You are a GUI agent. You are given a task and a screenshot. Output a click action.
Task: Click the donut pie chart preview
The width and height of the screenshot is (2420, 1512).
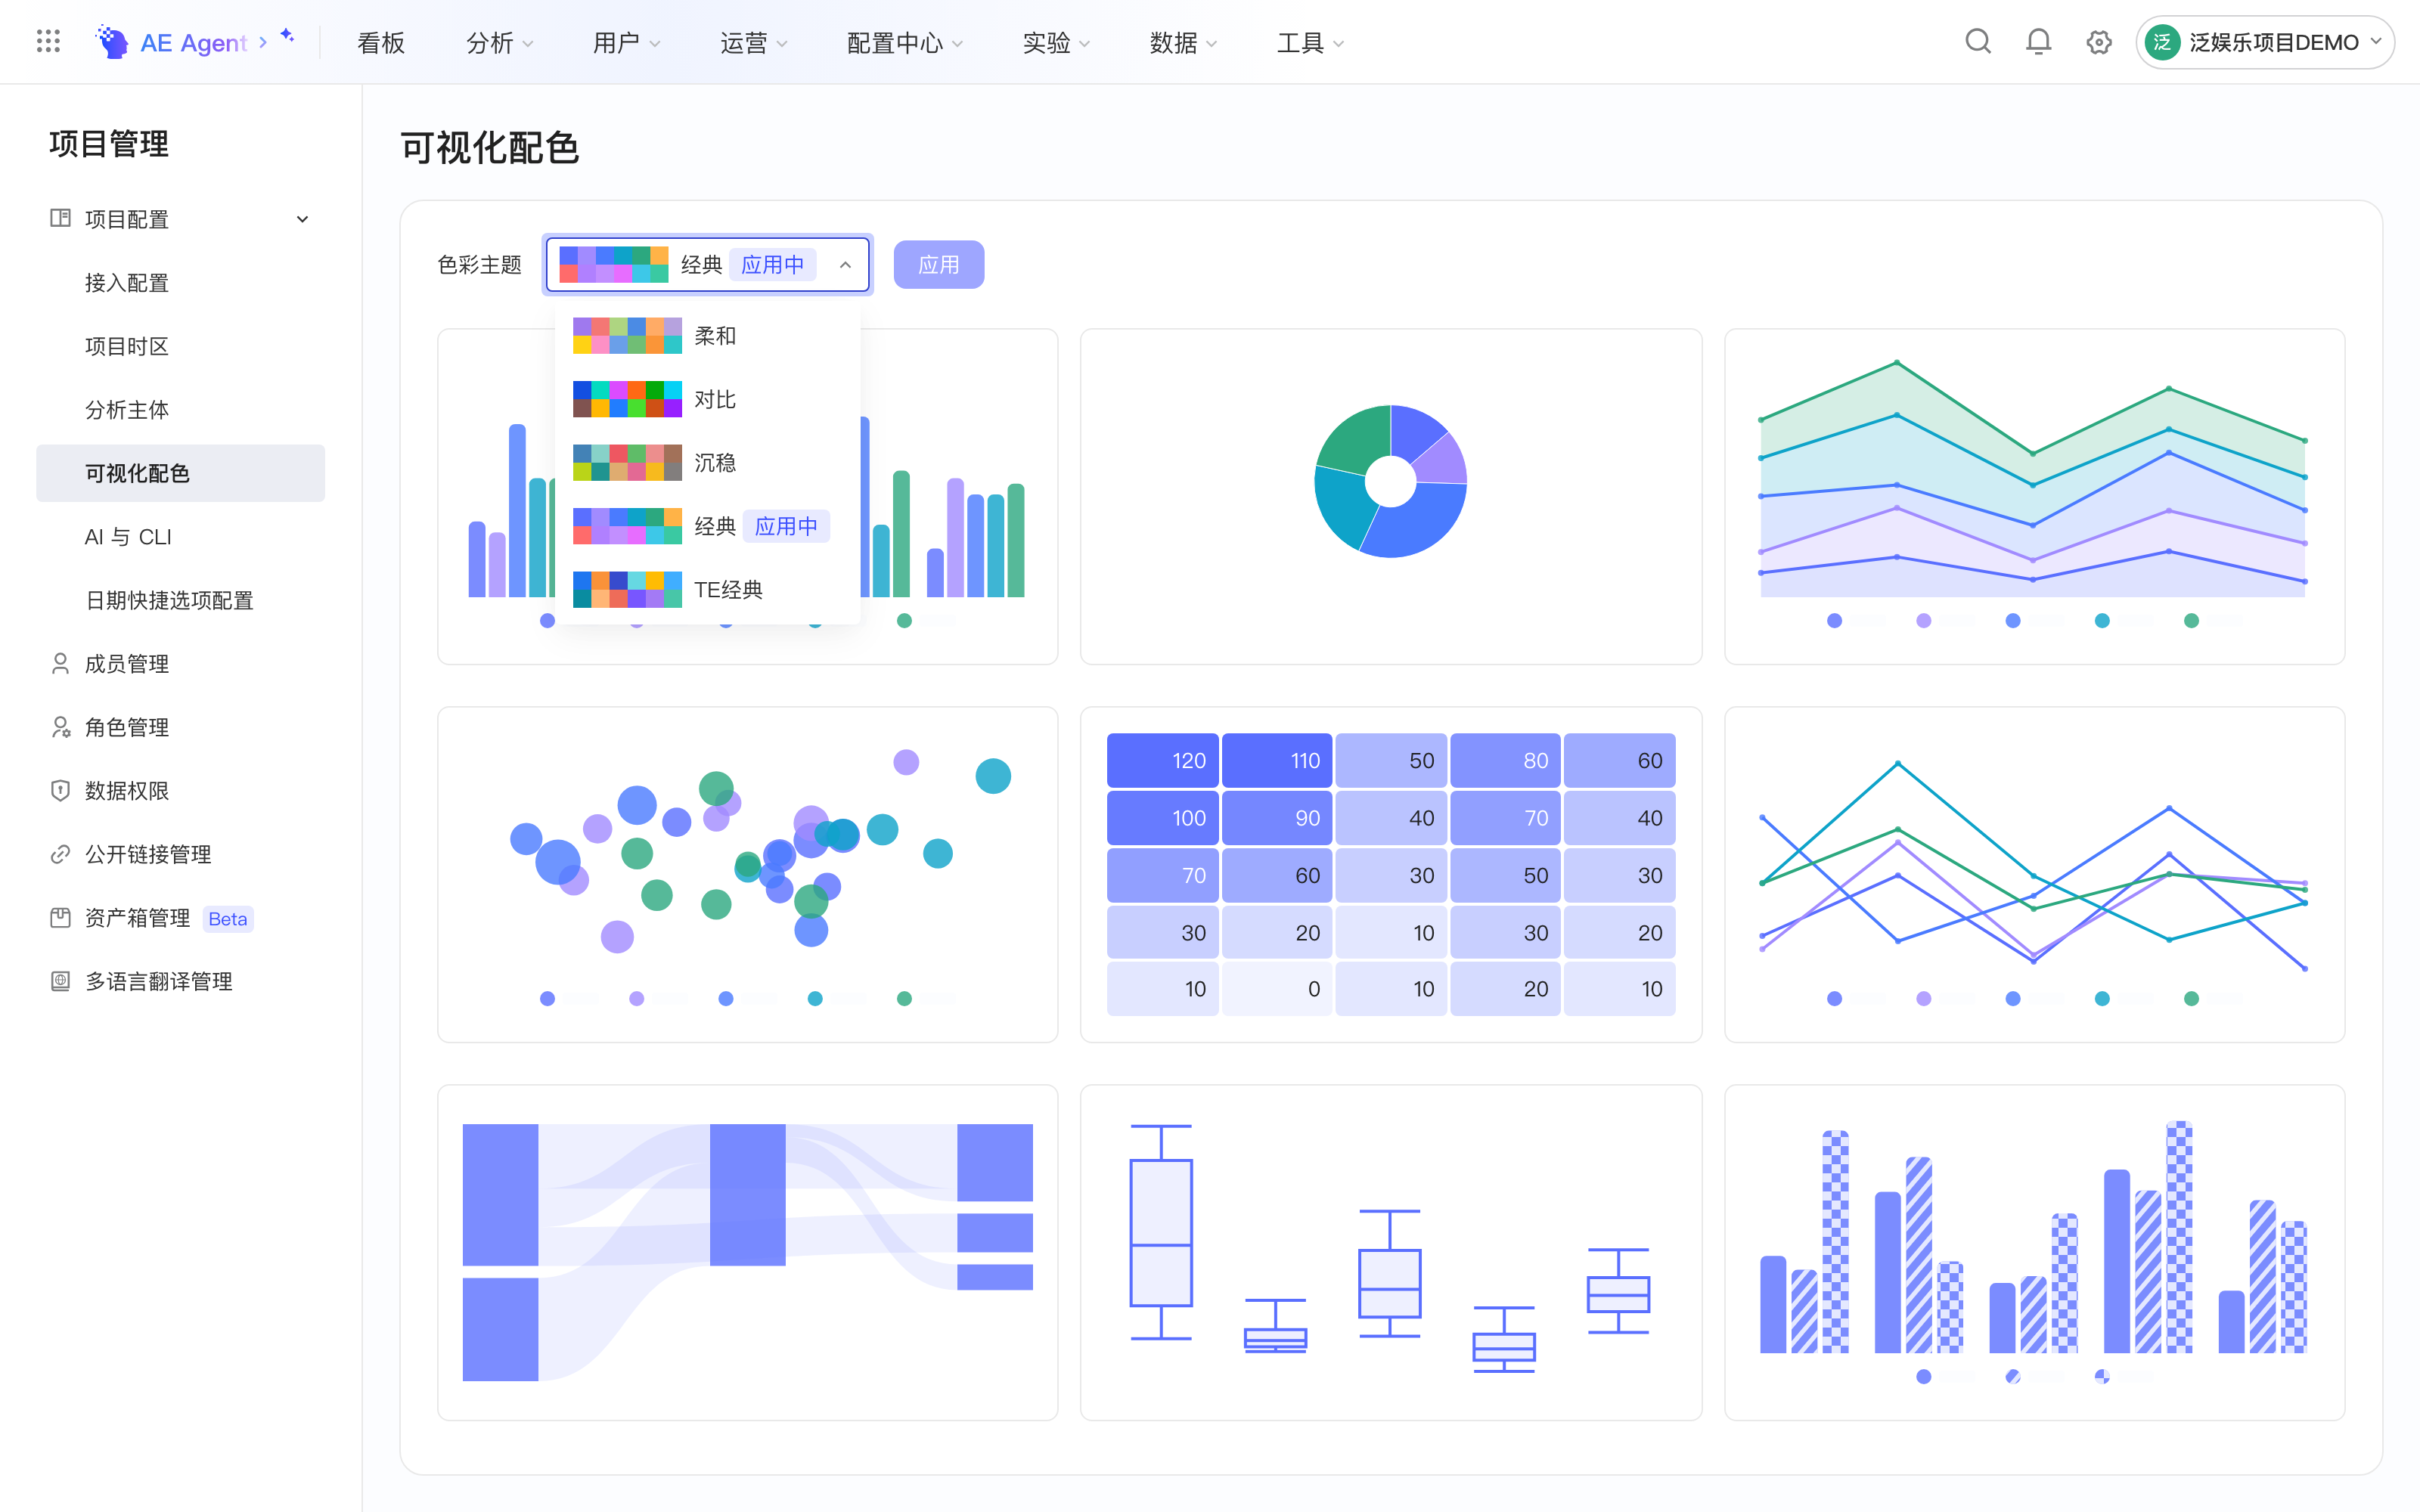click(x=1390, y=481)
